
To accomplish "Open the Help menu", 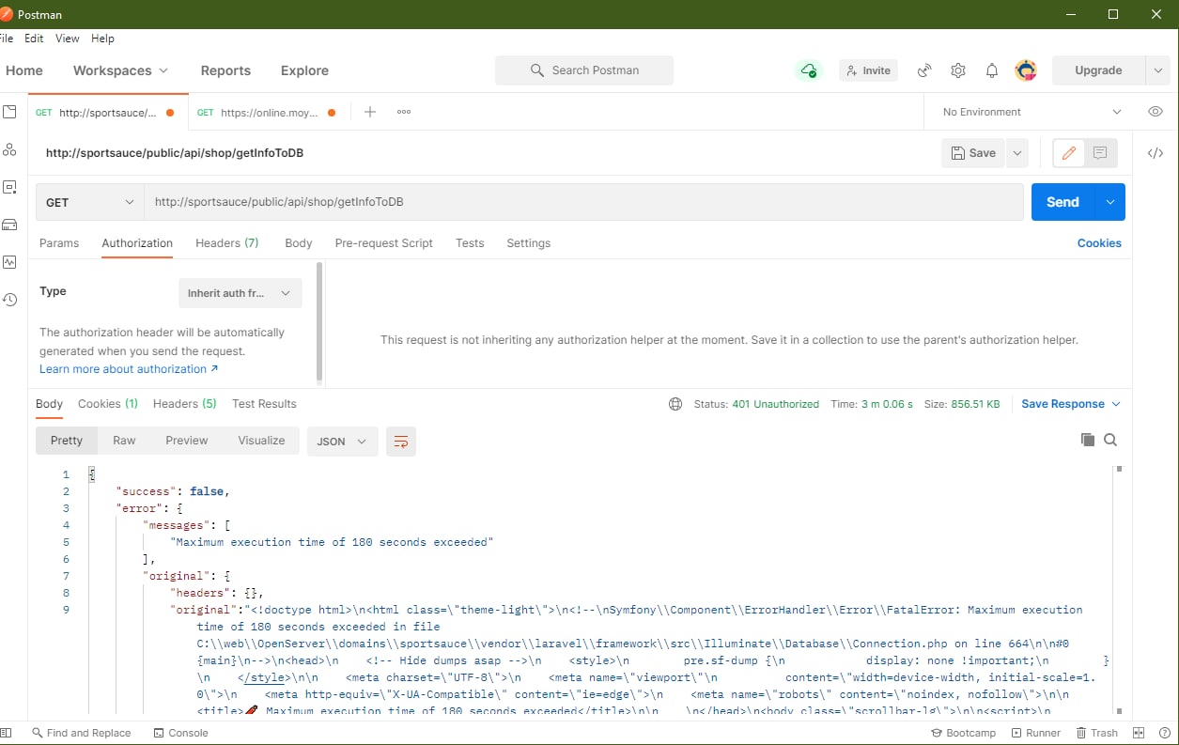I will (102, 39).
